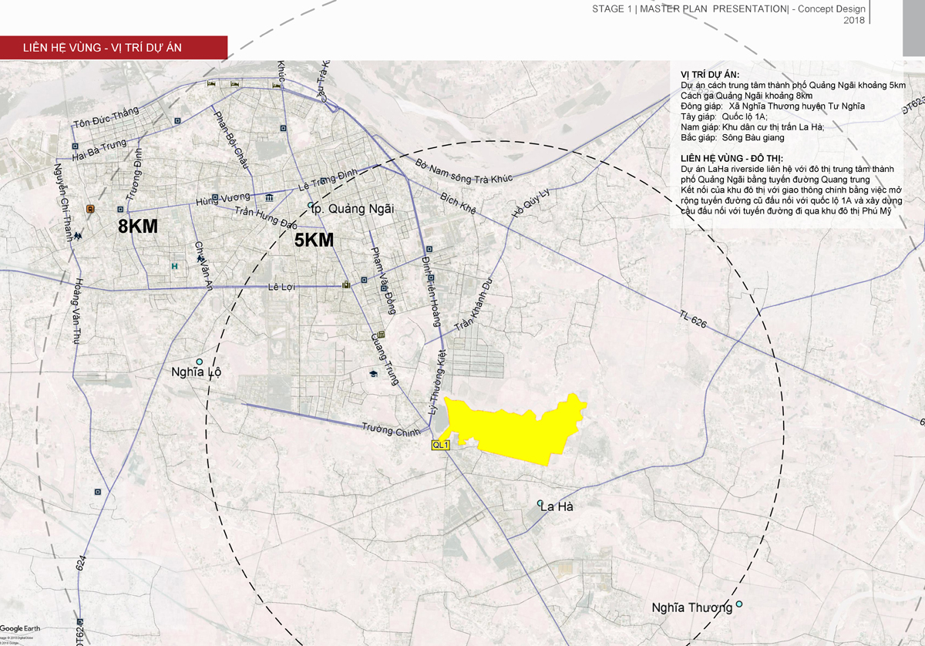Click the Lê Lợi street label
The height and width of the screenshot is (646, 925).
tap(282, 286)
